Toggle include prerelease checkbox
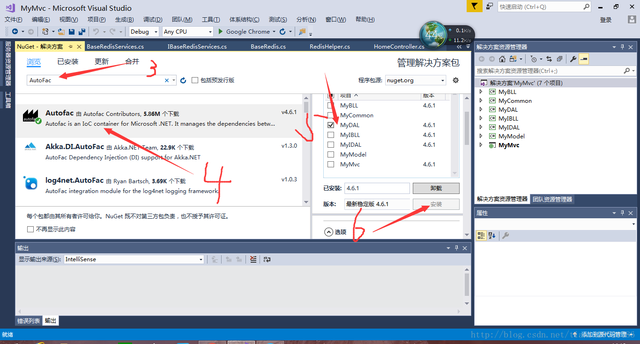 point(195,80)
